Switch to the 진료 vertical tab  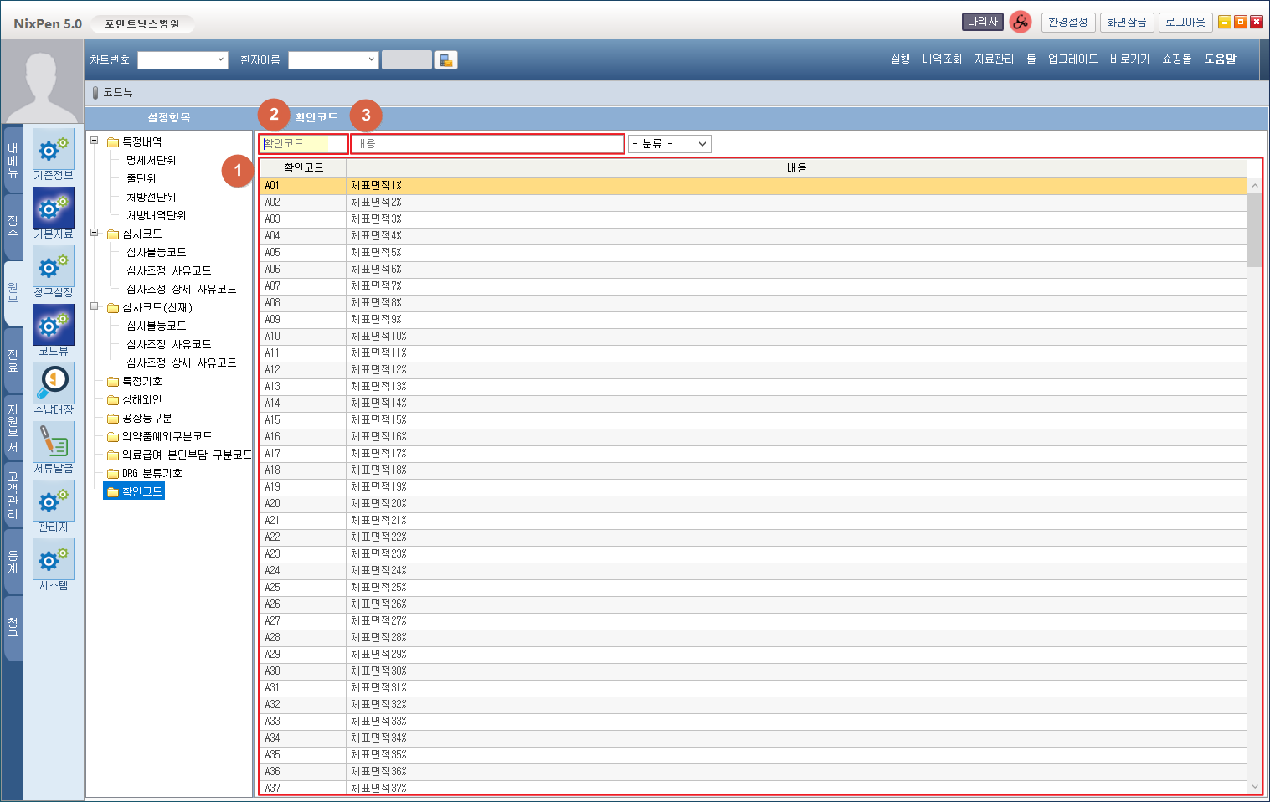[13, 361]
